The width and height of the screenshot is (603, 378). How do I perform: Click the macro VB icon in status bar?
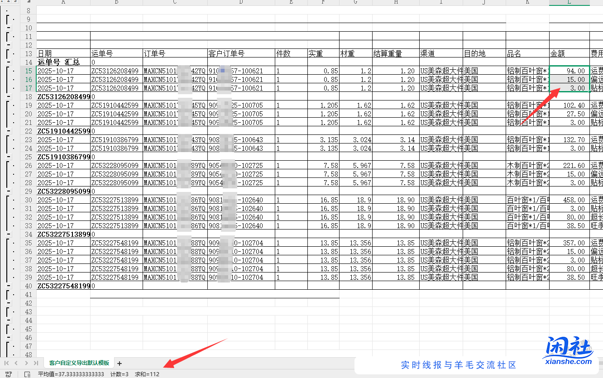8,374
